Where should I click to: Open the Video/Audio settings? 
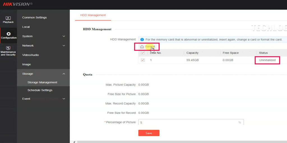point(31,55)
